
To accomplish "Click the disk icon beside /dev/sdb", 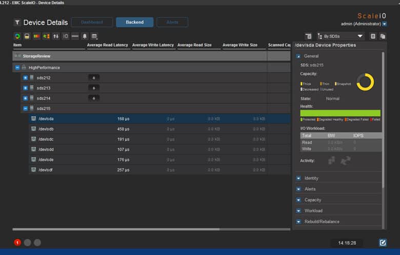I will point(33,129).
